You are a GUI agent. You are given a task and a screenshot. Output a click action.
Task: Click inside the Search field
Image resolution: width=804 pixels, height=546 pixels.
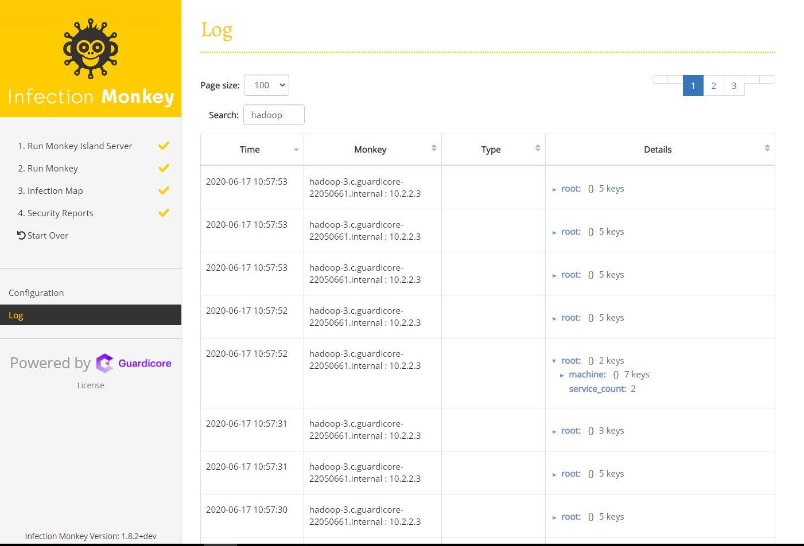(x=274, y=114)
